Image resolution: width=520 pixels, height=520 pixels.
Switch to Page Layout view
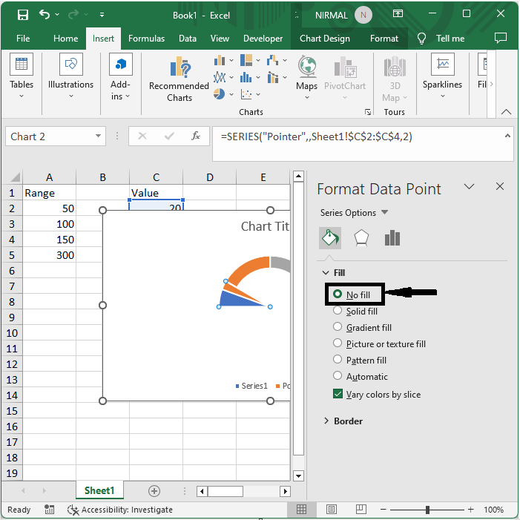332,509
